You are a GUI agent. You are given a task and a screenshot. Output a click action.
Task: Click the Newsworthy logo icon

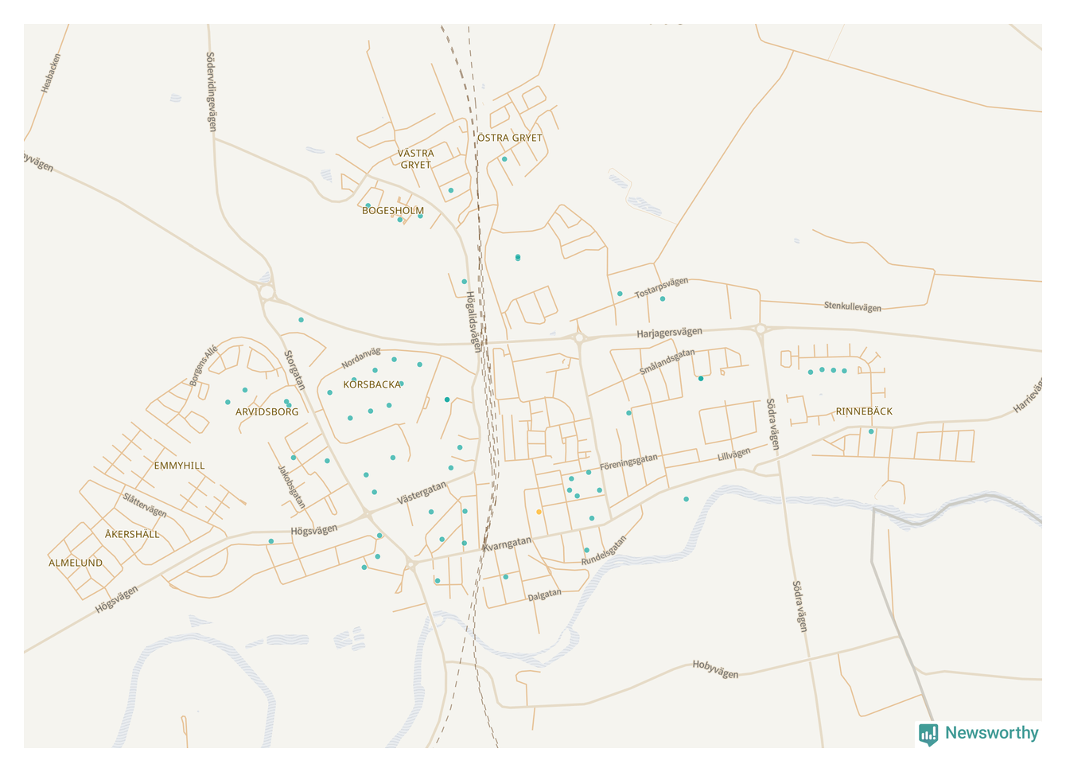point(928,734)
